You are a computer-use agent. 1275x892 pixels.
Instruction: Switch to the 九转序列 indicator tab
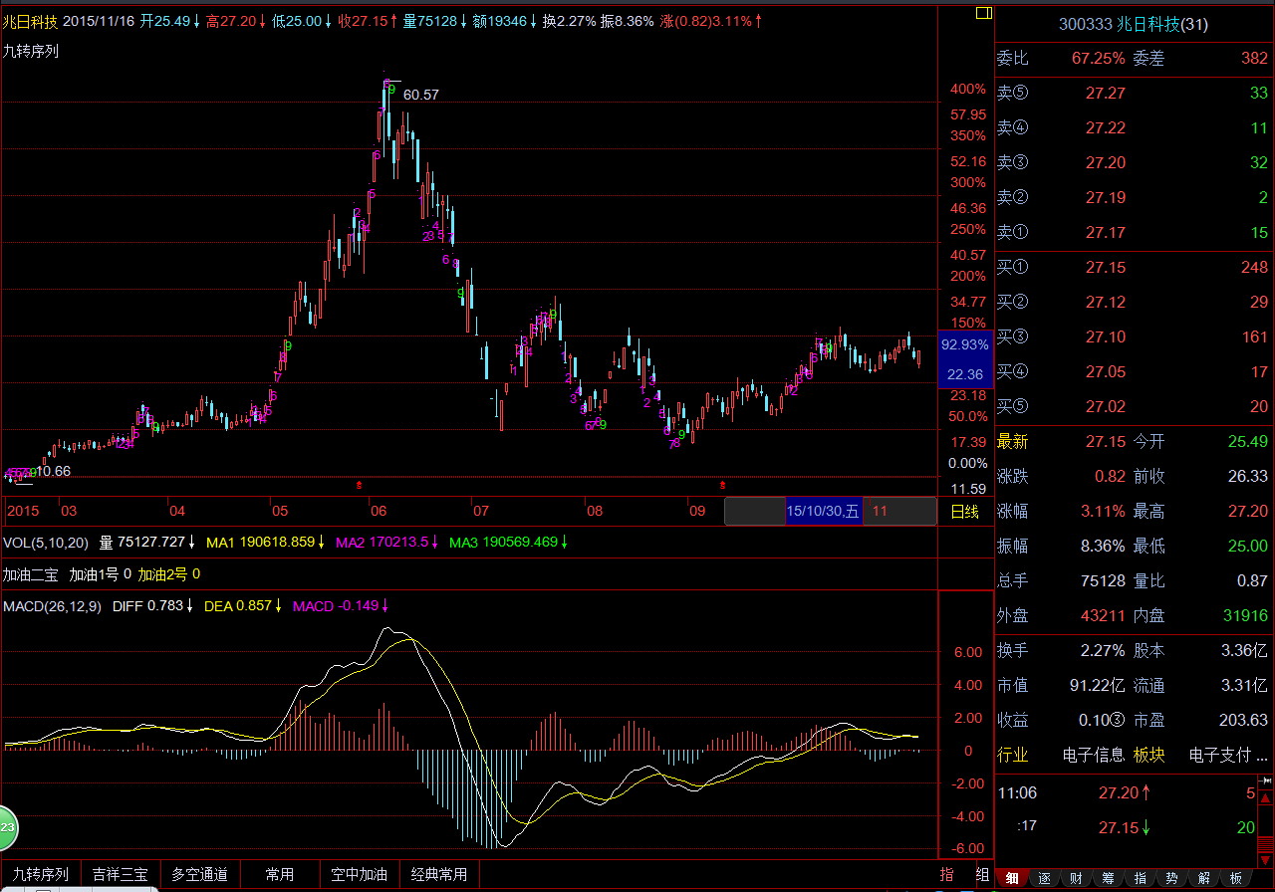click(x=41, y=874)
